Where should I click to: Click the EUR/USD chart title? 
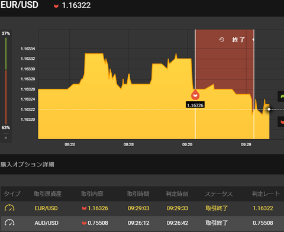20,5
